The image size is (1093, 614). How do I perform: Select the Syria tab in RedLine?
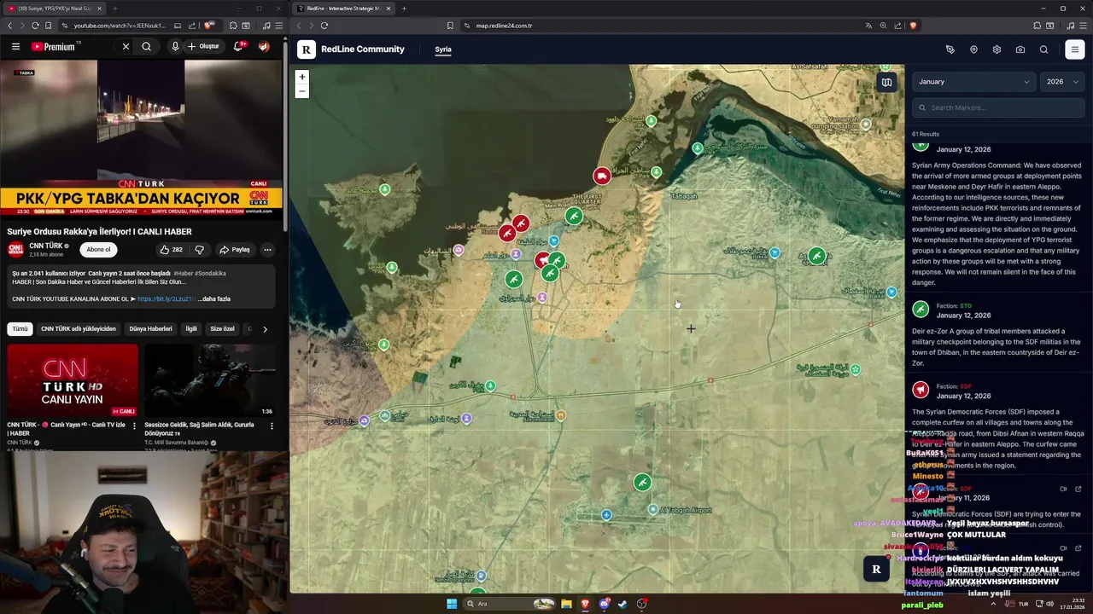443,49
